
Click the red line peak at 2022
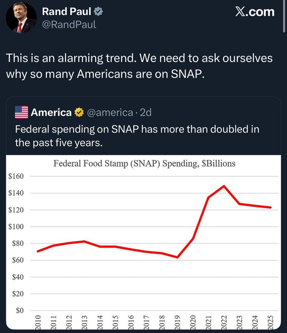(x=224, y=186)
